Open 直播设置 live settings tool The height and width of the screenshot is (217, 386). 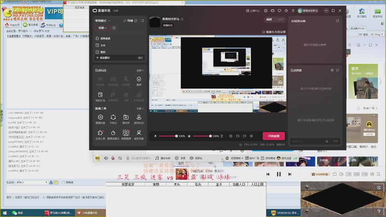point(100,119)
